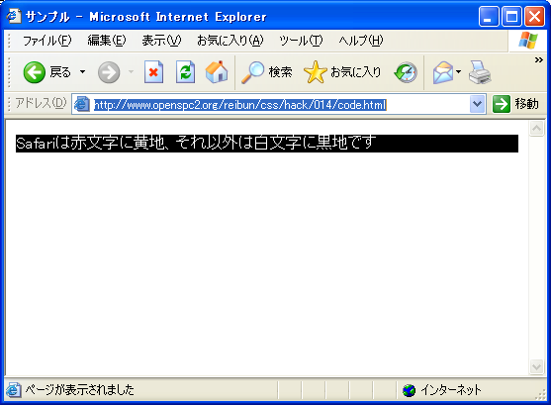Click the Windows flag logo throbber
This screenshot has height=405, width=551.
tap(528, 41)
